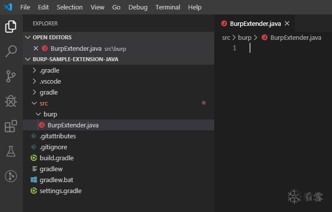Open the Explorer view in activity bar
This screenshot has width=332, height=212.
point(10,26)
